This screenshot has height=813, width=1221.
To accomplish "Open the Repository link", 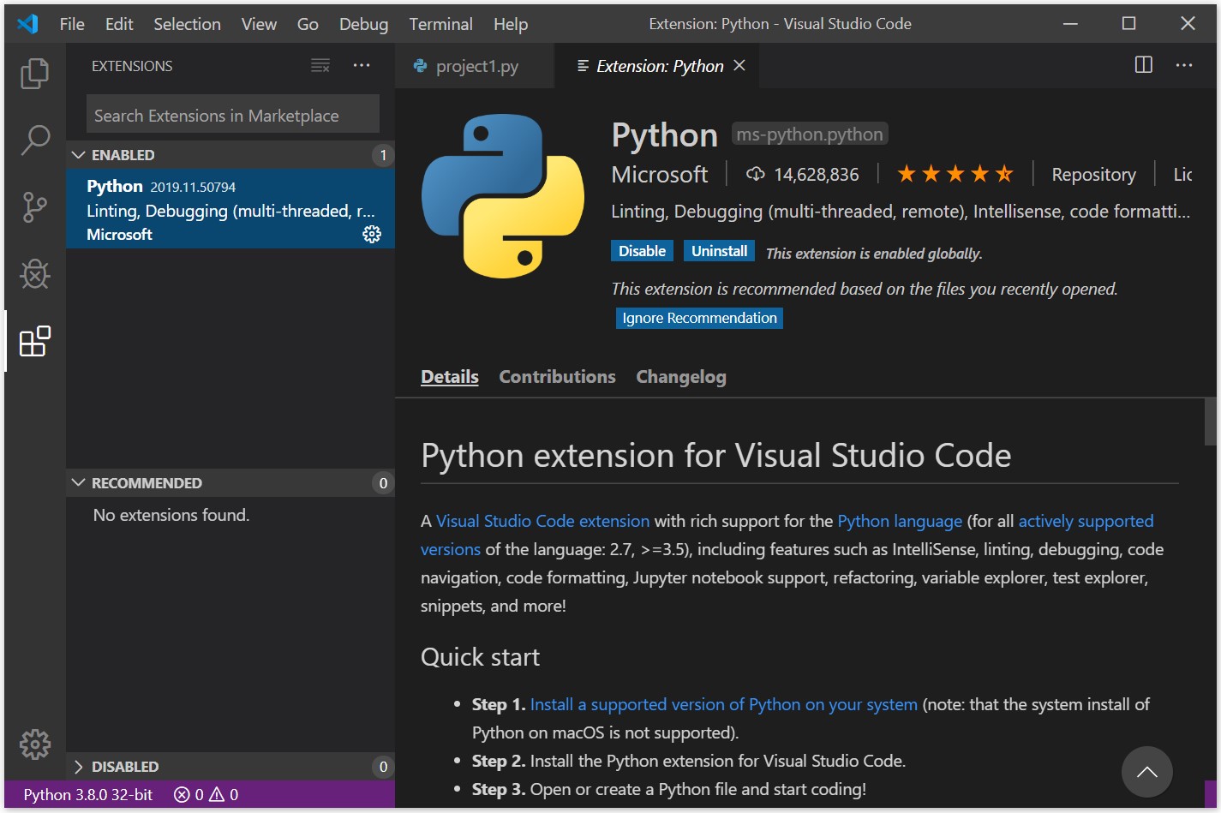I will (1093, 175).
